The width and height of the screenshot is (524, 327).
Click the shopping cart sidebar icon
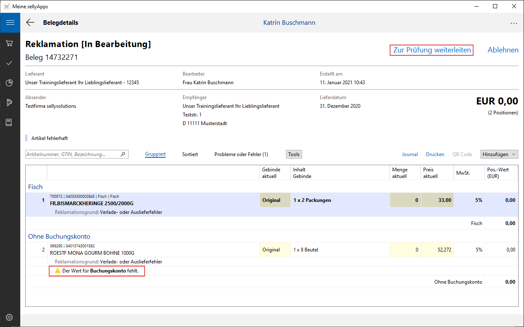10,43
